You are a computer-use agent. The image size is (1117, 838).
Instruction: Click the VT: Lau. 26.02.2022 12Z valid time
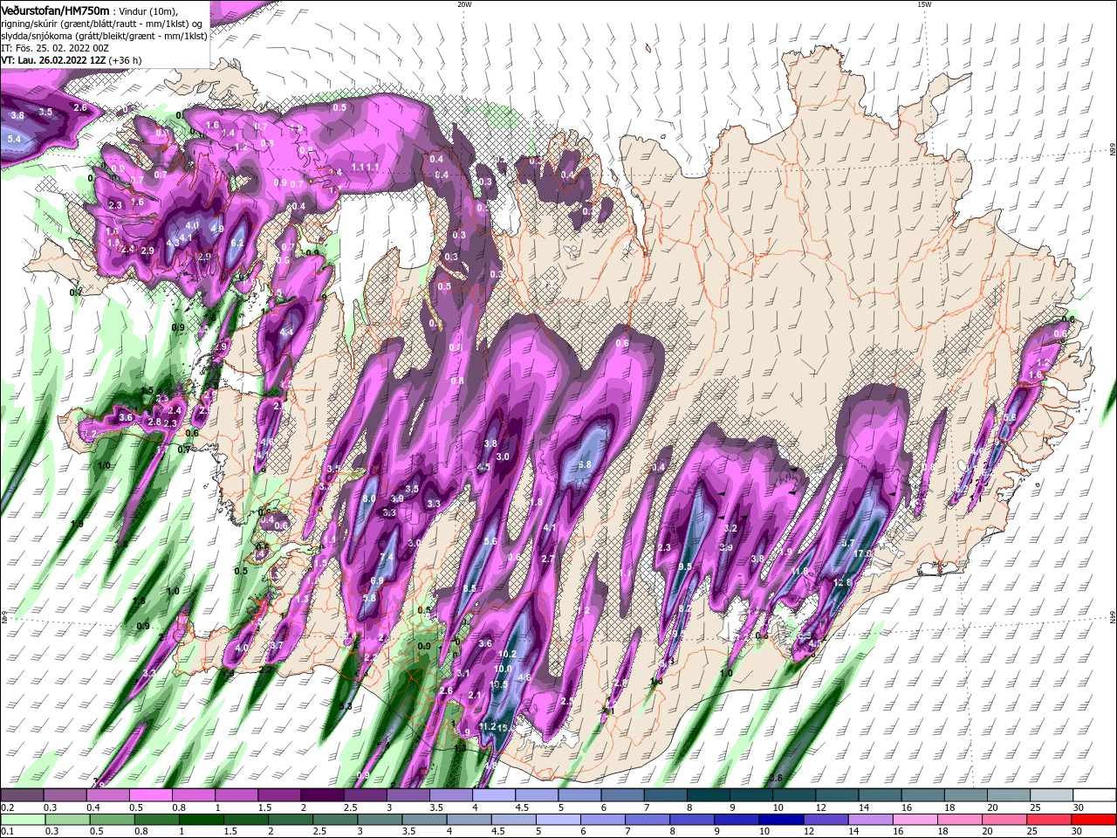pyautogui.click(x=54, y=60)
